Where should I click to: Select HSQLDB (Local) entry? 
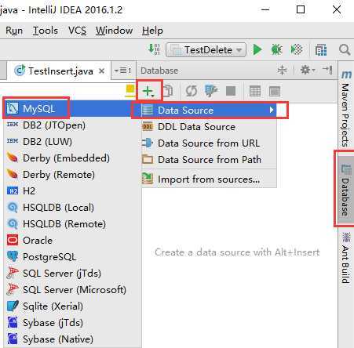73,208
